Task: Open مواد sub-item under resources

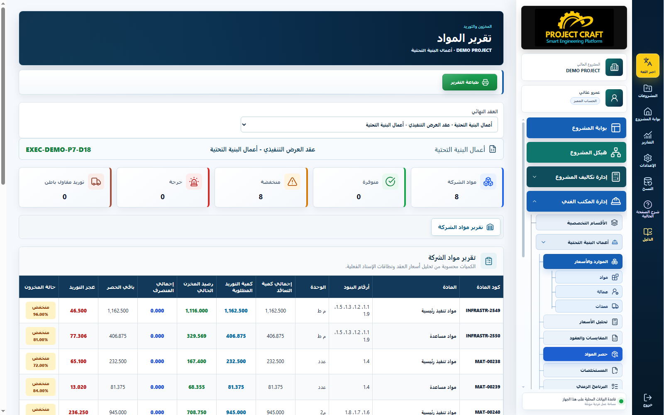Action: pos(588,277)
